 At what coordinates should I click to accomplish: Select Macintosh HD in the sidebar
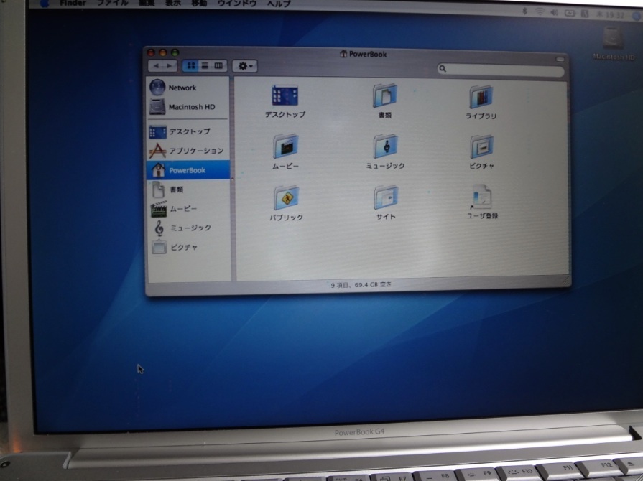coord(188,107)
